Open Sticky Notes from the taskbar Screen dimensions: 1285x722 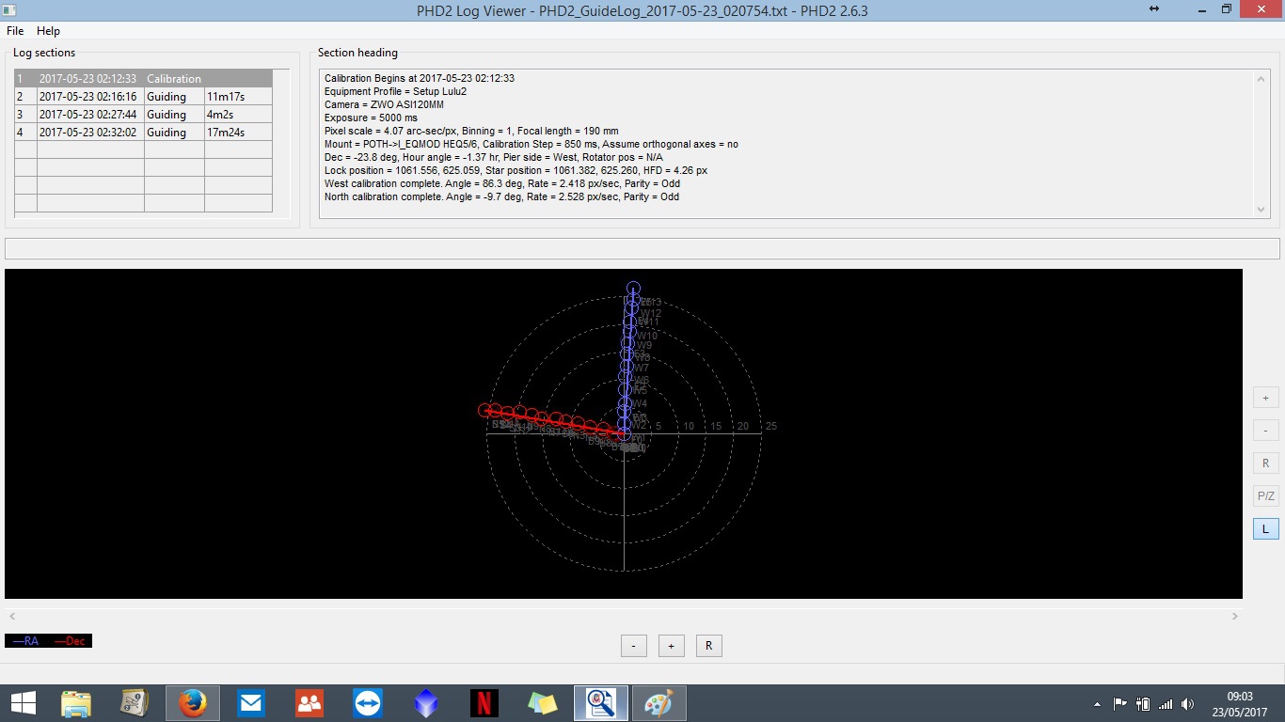click(x=543, y=703)
